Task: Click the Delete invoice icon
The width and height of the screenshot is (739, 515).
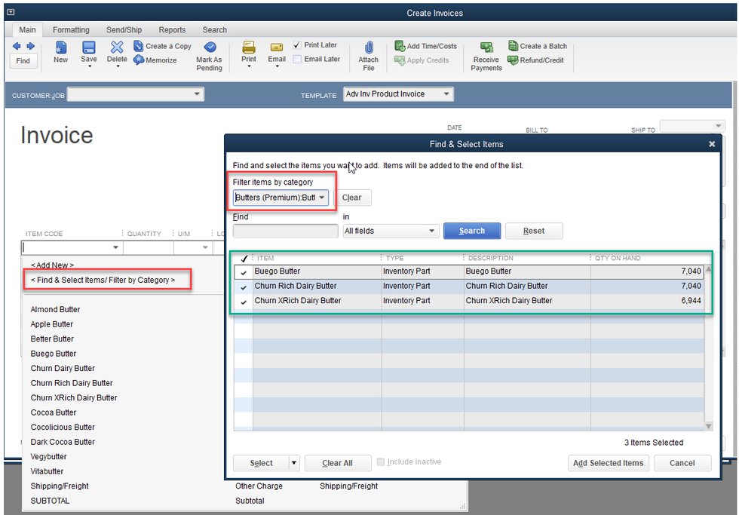Action: [x=117, y=48]
